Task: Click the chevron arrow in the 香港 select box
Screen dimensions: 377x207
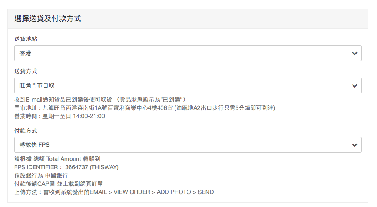Action: point(354,54)
